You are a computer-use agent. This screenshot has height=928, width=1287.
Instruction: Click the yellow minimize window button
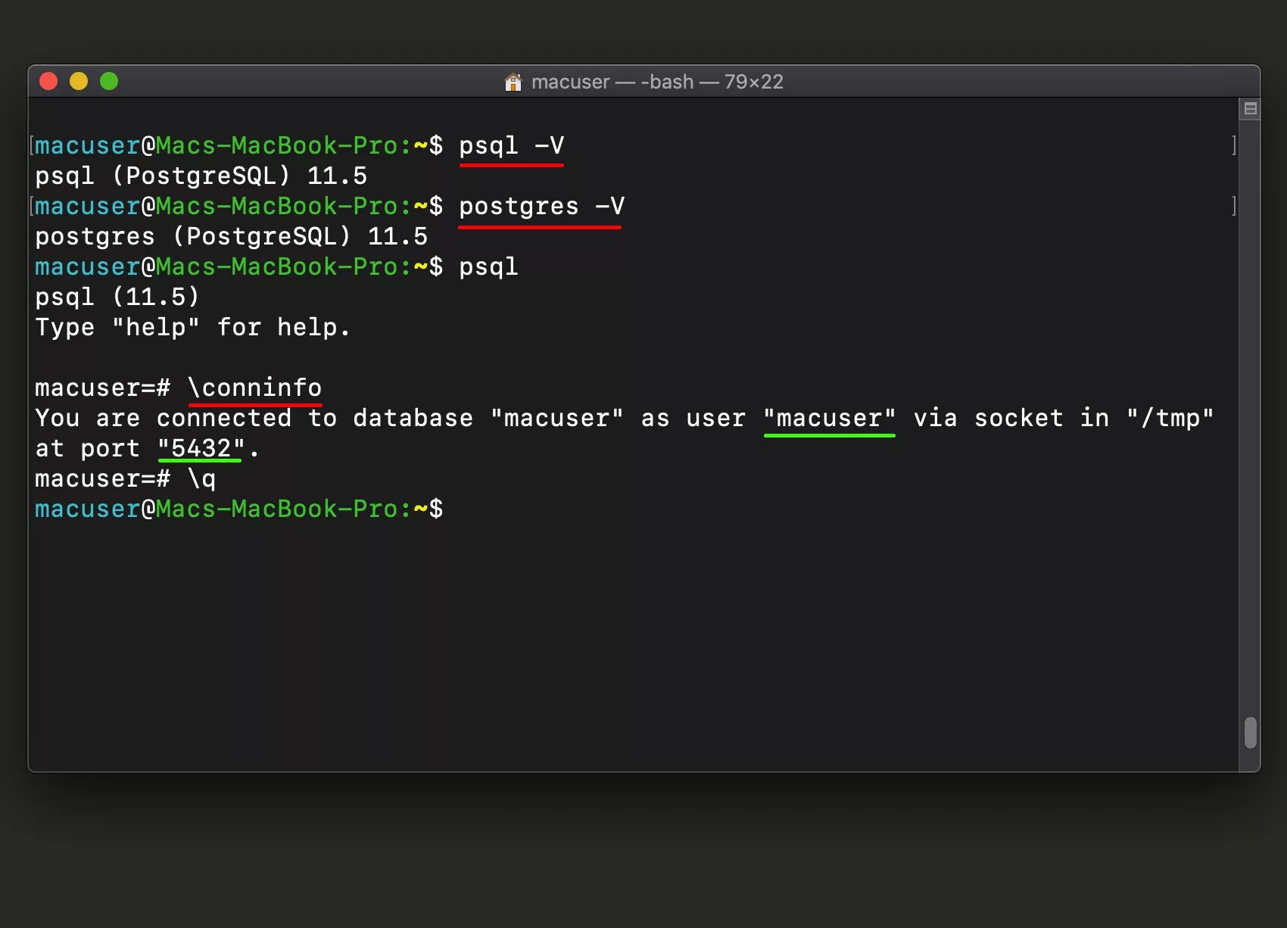tap(79, 81)
